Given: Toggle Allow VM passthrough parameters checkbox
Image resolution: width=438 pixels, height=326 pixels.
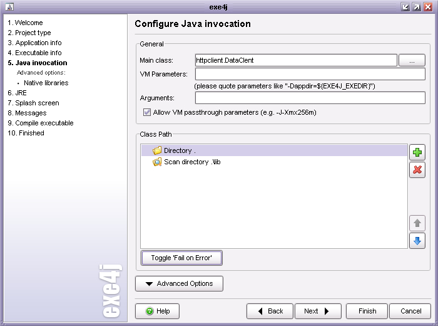Looking at the screenshot, I should point(146,112).
